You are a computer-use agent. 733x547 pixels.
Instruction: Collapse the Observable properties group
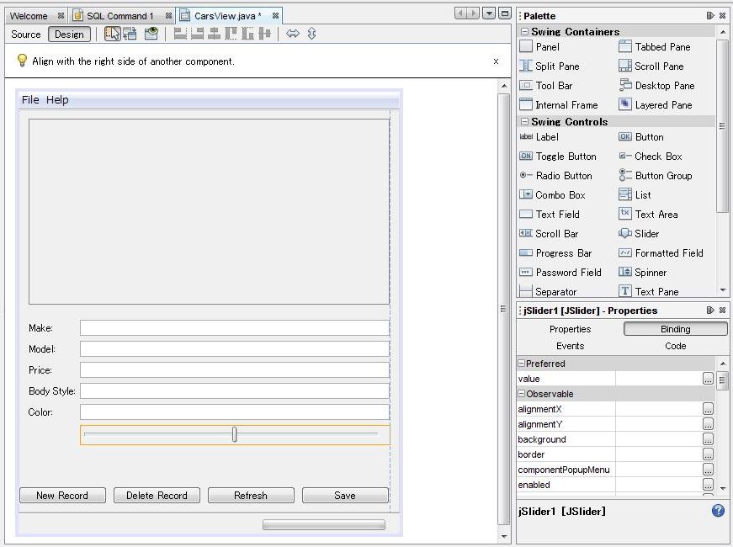(521, 394)
